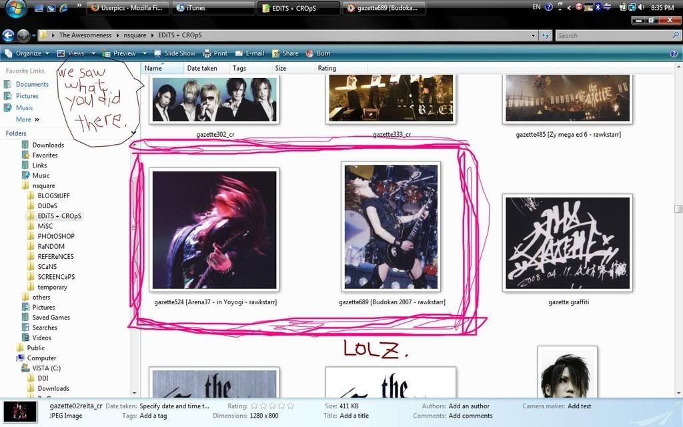
Task: Click the Windows Start orb
Action: tap(15, 9)
